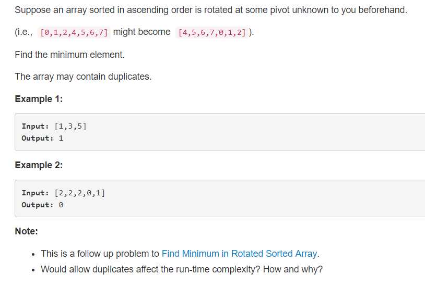Click the bullet point before 'This is a follow up'
425x287 pixels.
(x=33, y=255)
